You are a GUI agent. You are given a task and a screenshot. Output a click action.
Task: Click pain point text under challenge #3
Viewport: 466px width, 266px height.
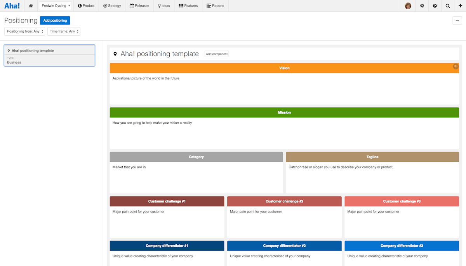point(373,212)
